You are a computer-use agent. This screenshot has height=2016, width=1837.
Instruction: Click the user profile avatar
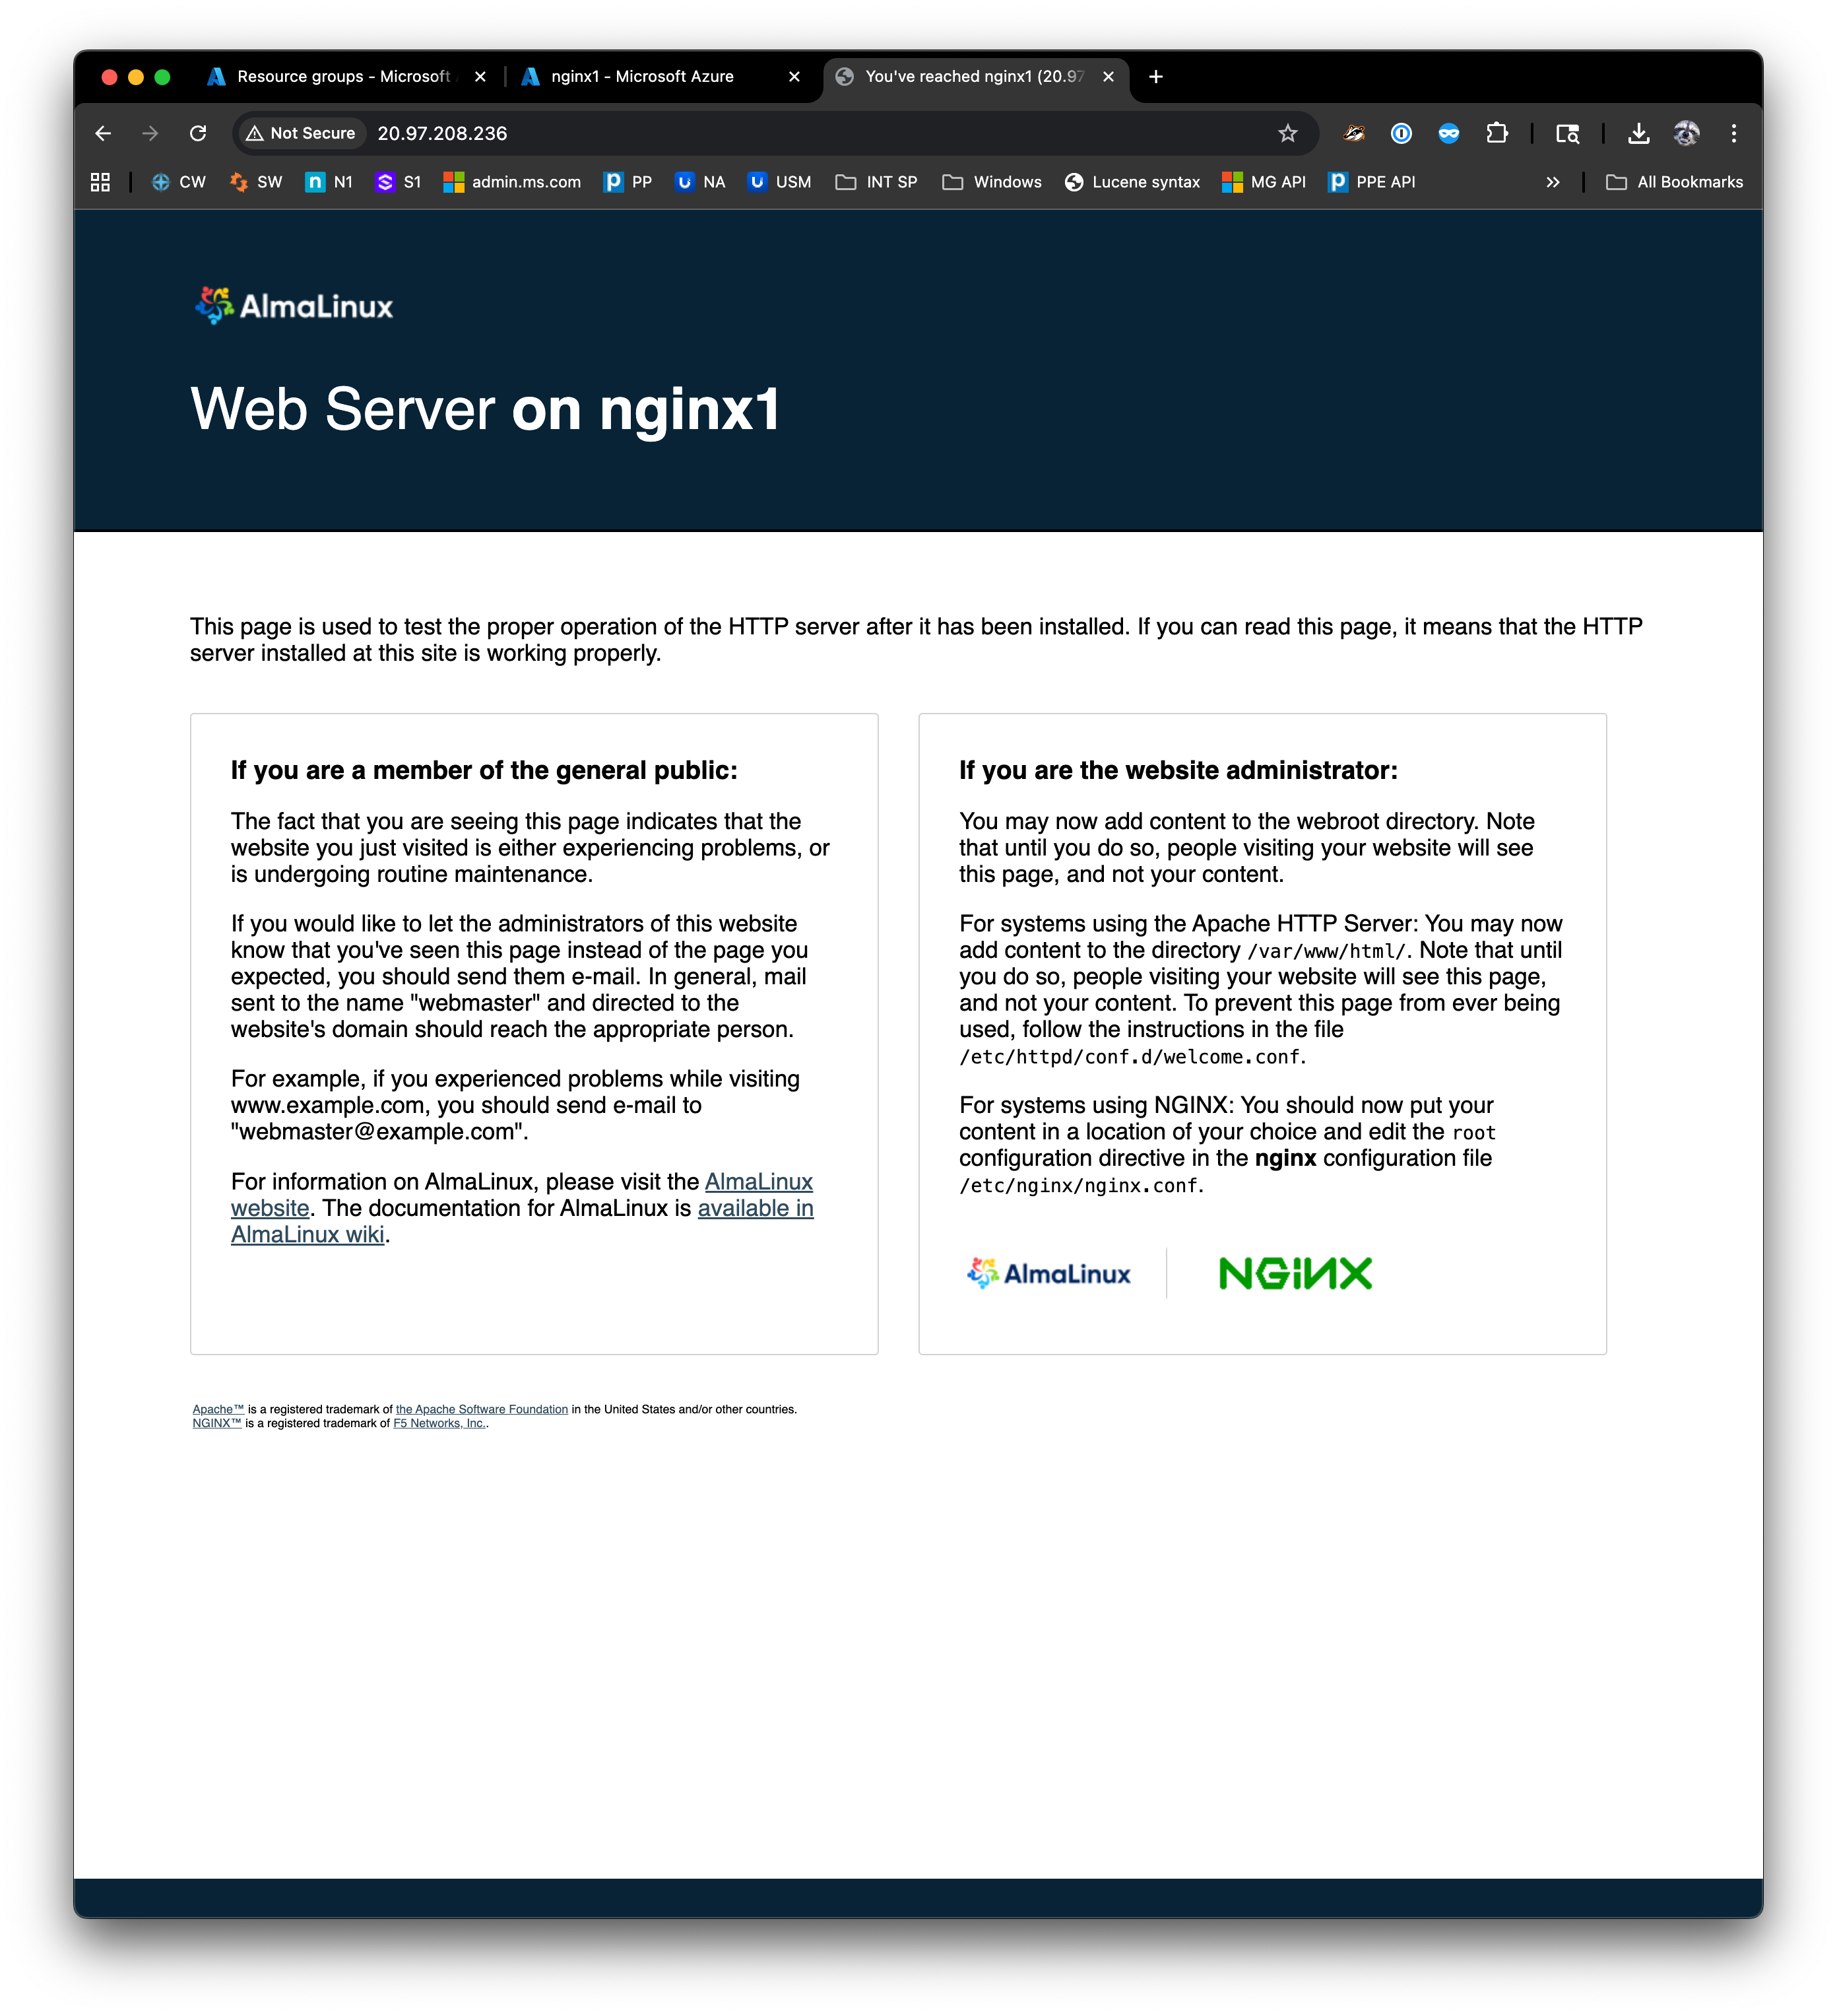click(x=1686, y=133)
